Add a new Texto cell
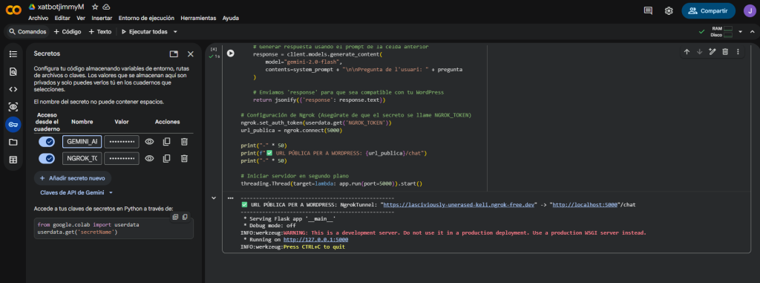This screenshot has width=760, height=283. pyautogui.click(x=100, y=31)
